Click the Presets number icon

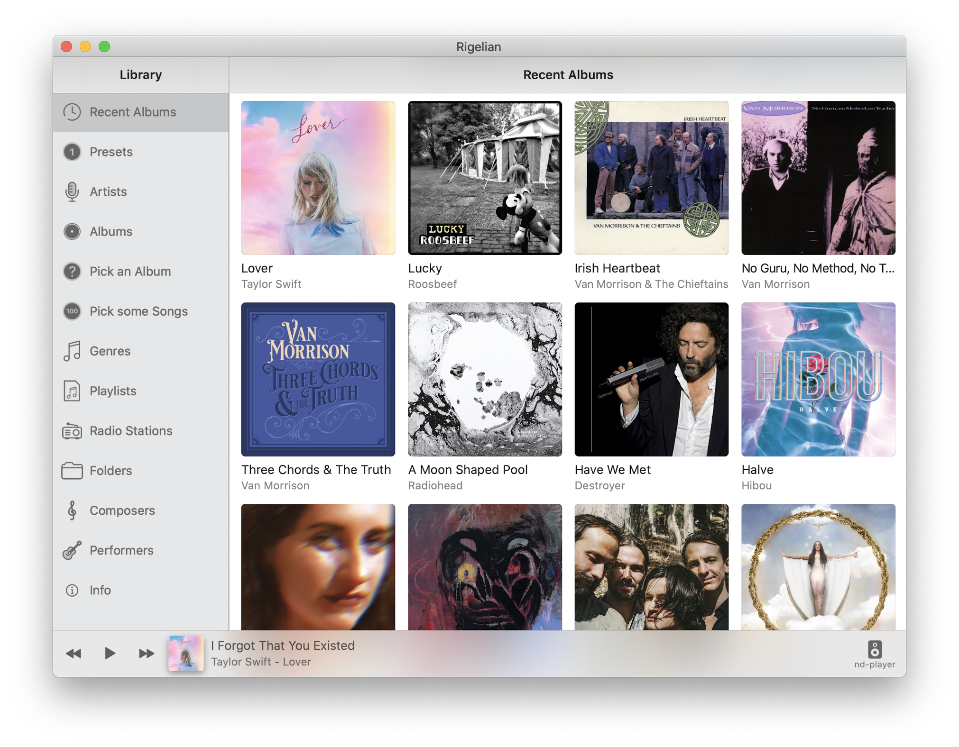[72, 152]
